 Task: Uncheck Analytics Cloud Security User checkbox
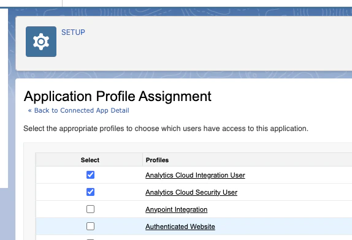[x=91, y=192]
